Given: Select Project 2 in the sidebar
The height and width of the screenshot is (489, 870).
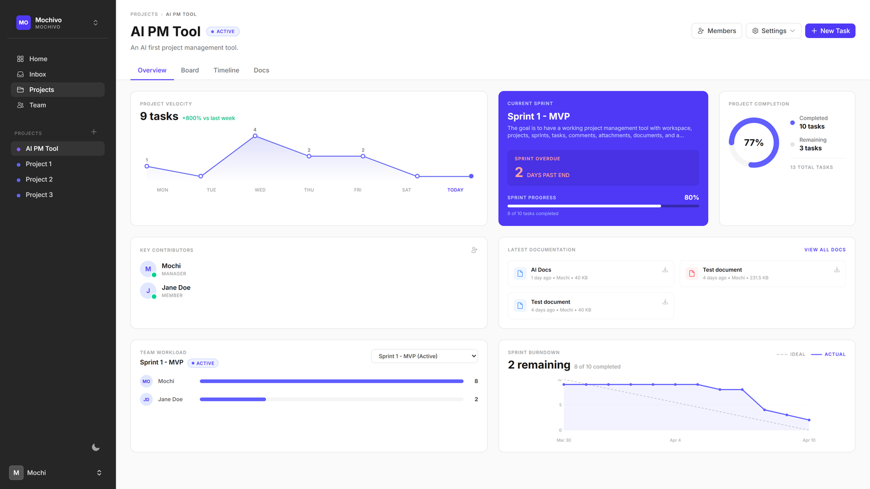Looking at the screenshot, I should click(39, 179).
